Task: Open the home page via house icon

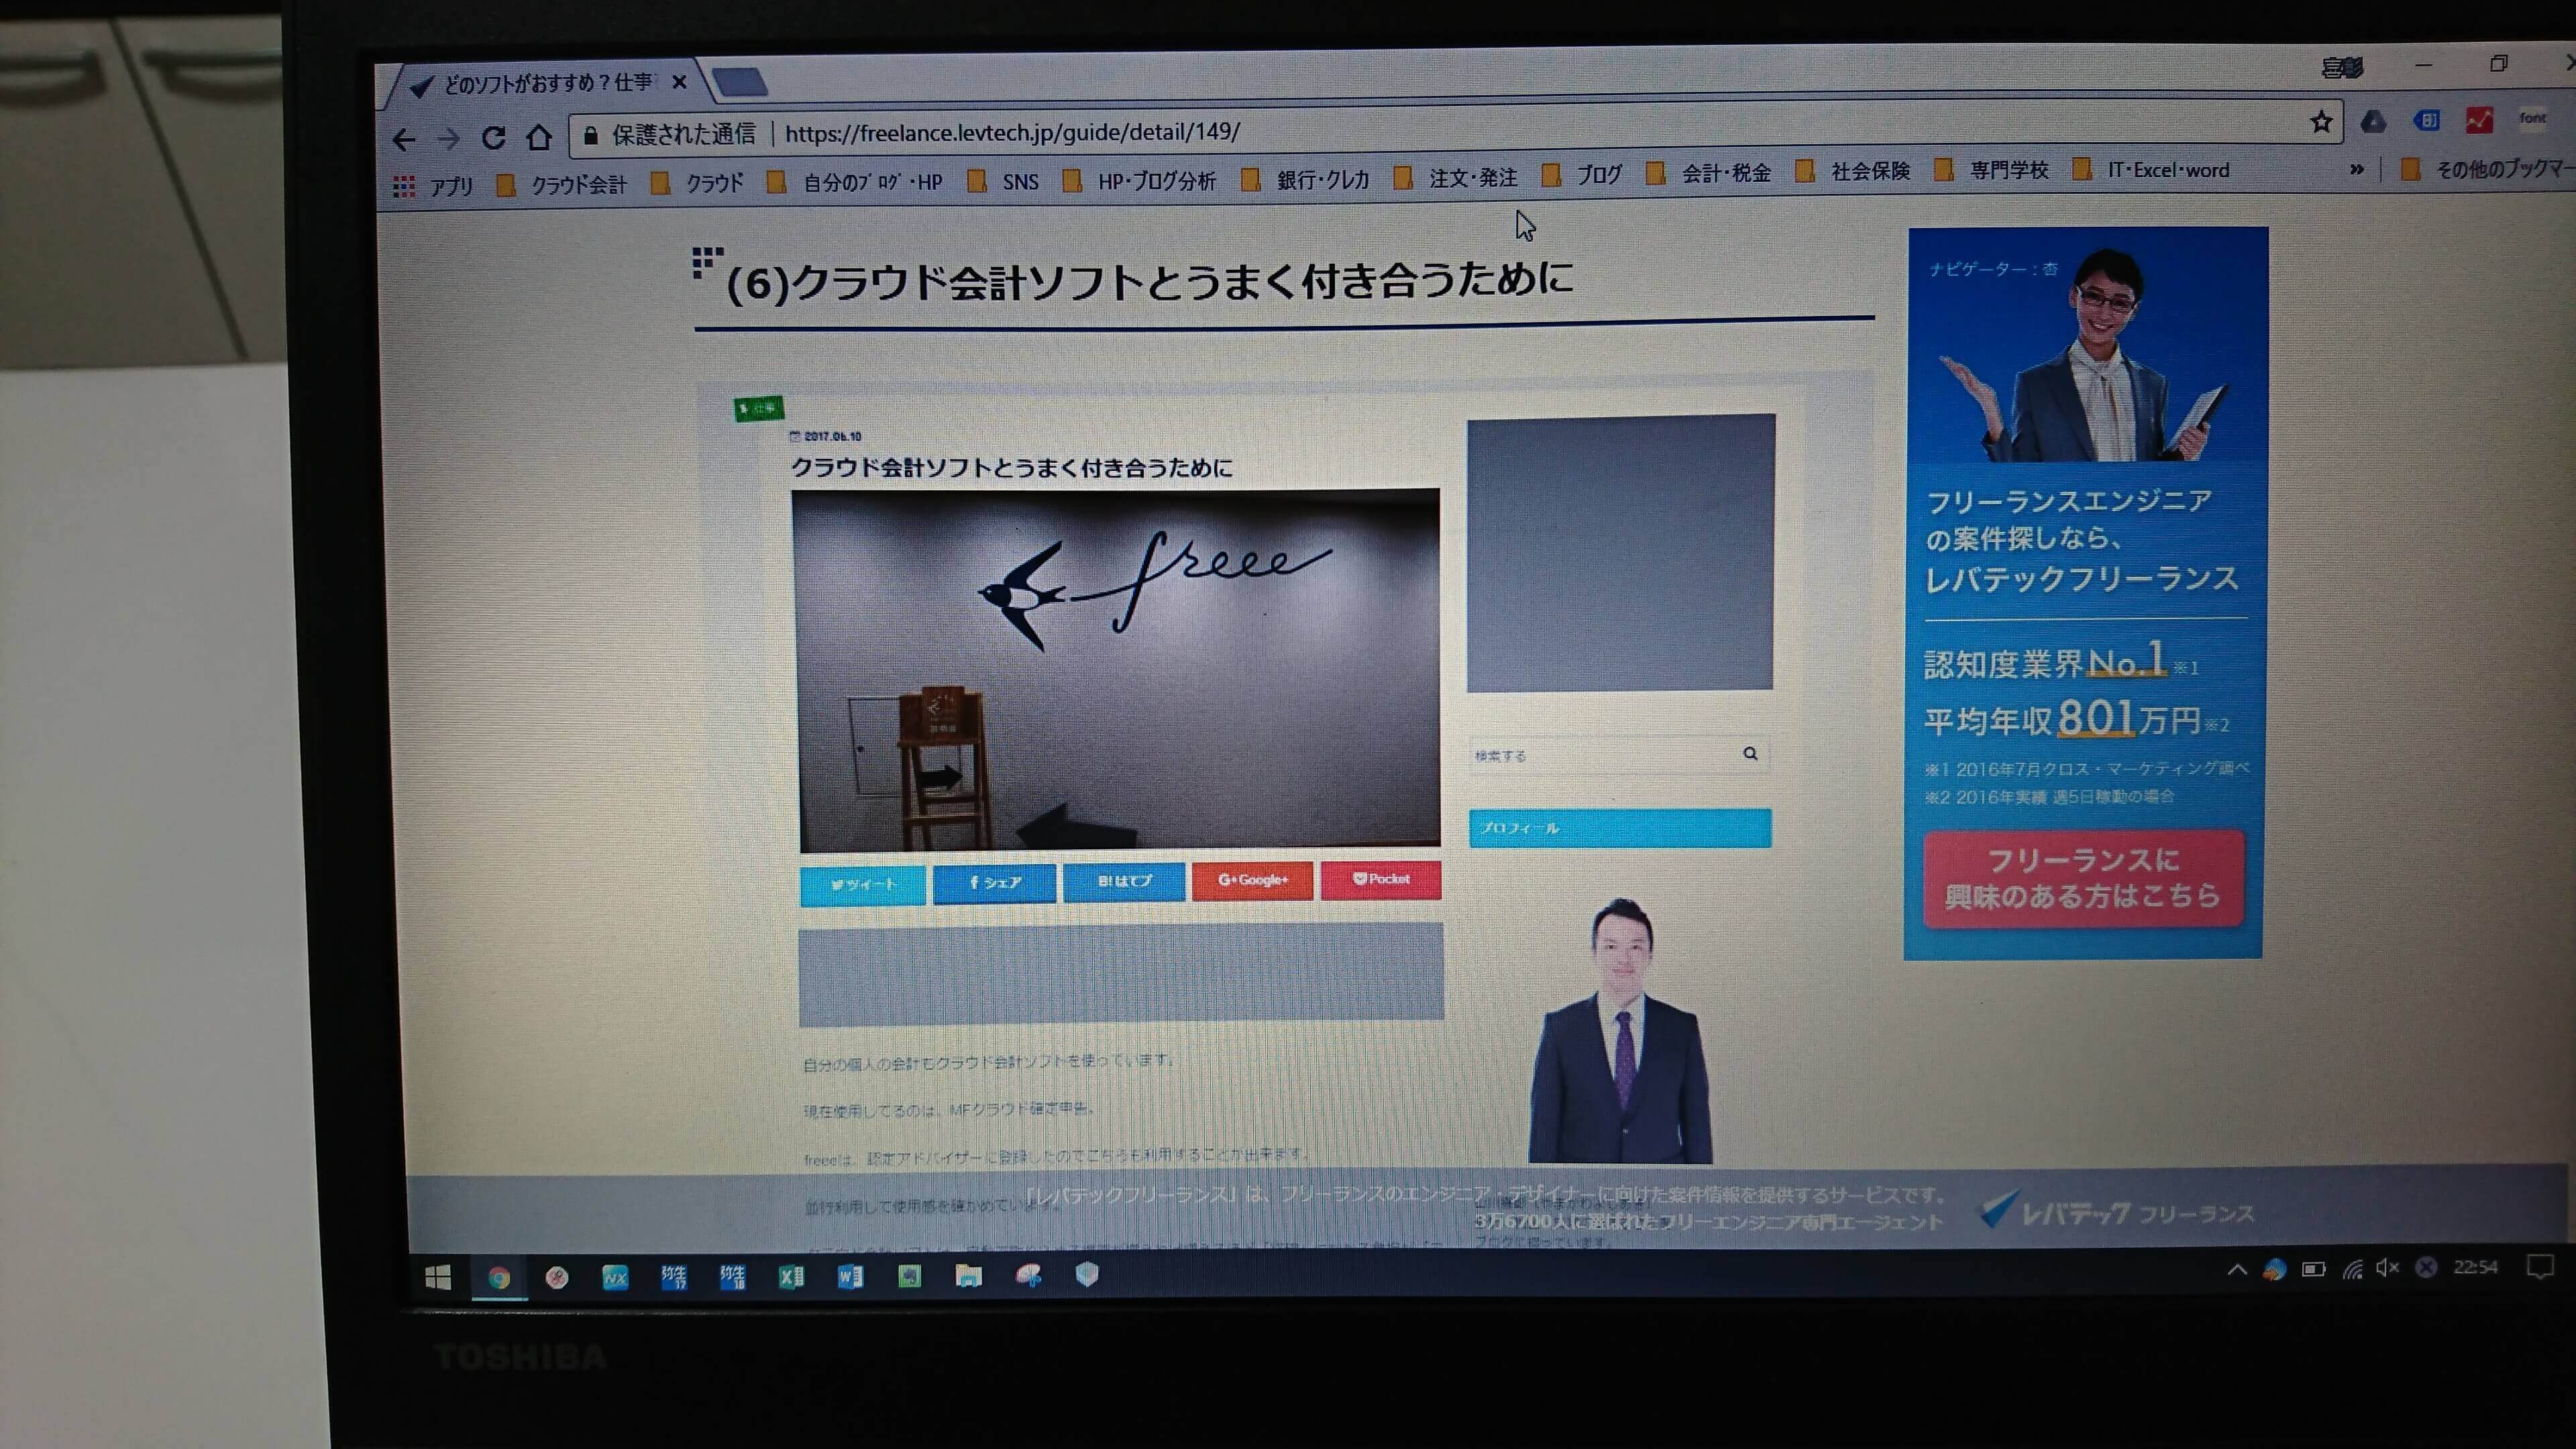Action: click(539, 136)
